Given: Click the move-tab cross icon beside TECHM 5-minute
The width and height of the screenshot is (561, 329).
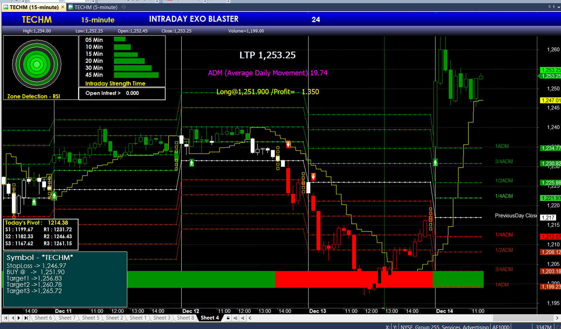Looking at the screenshot, I should [x=123, y=7].
